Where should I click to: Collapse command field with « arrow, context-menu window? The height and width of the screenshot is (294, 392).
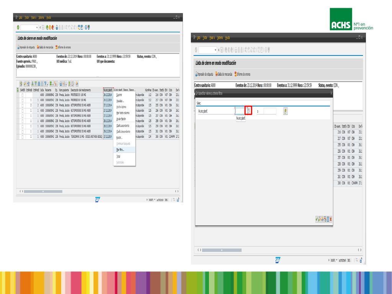click(x=40, y=28)
